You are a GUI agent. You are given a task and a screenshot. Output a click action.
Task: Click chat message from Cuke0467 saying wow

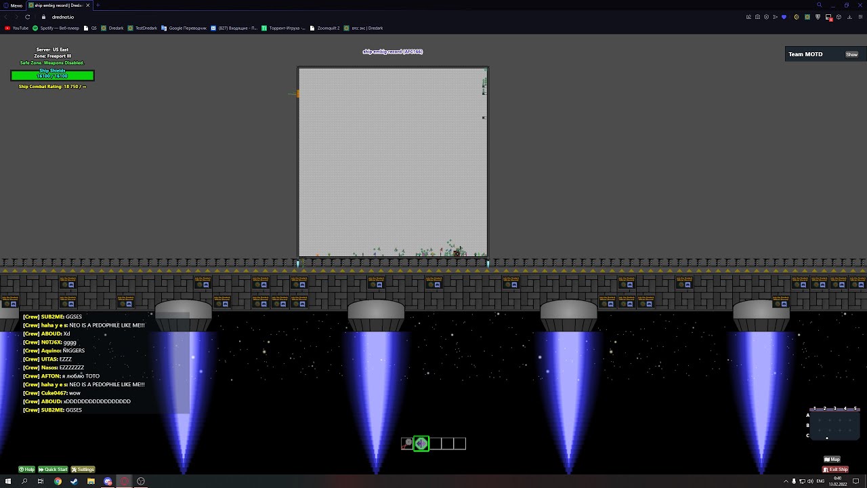coord(51,393)
